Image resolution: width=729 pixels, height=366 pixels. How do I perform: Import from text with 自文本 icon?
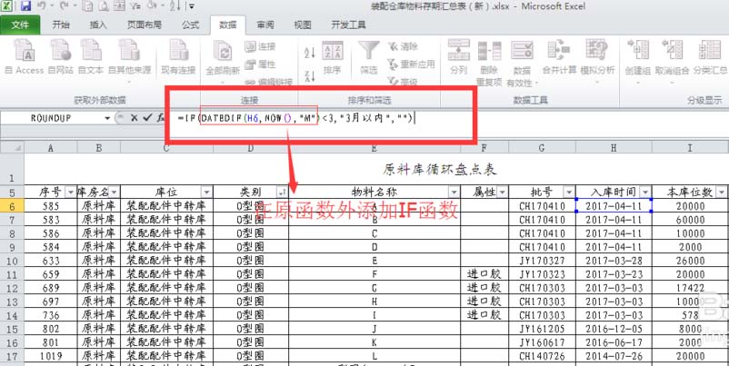(x=91, y=56)
